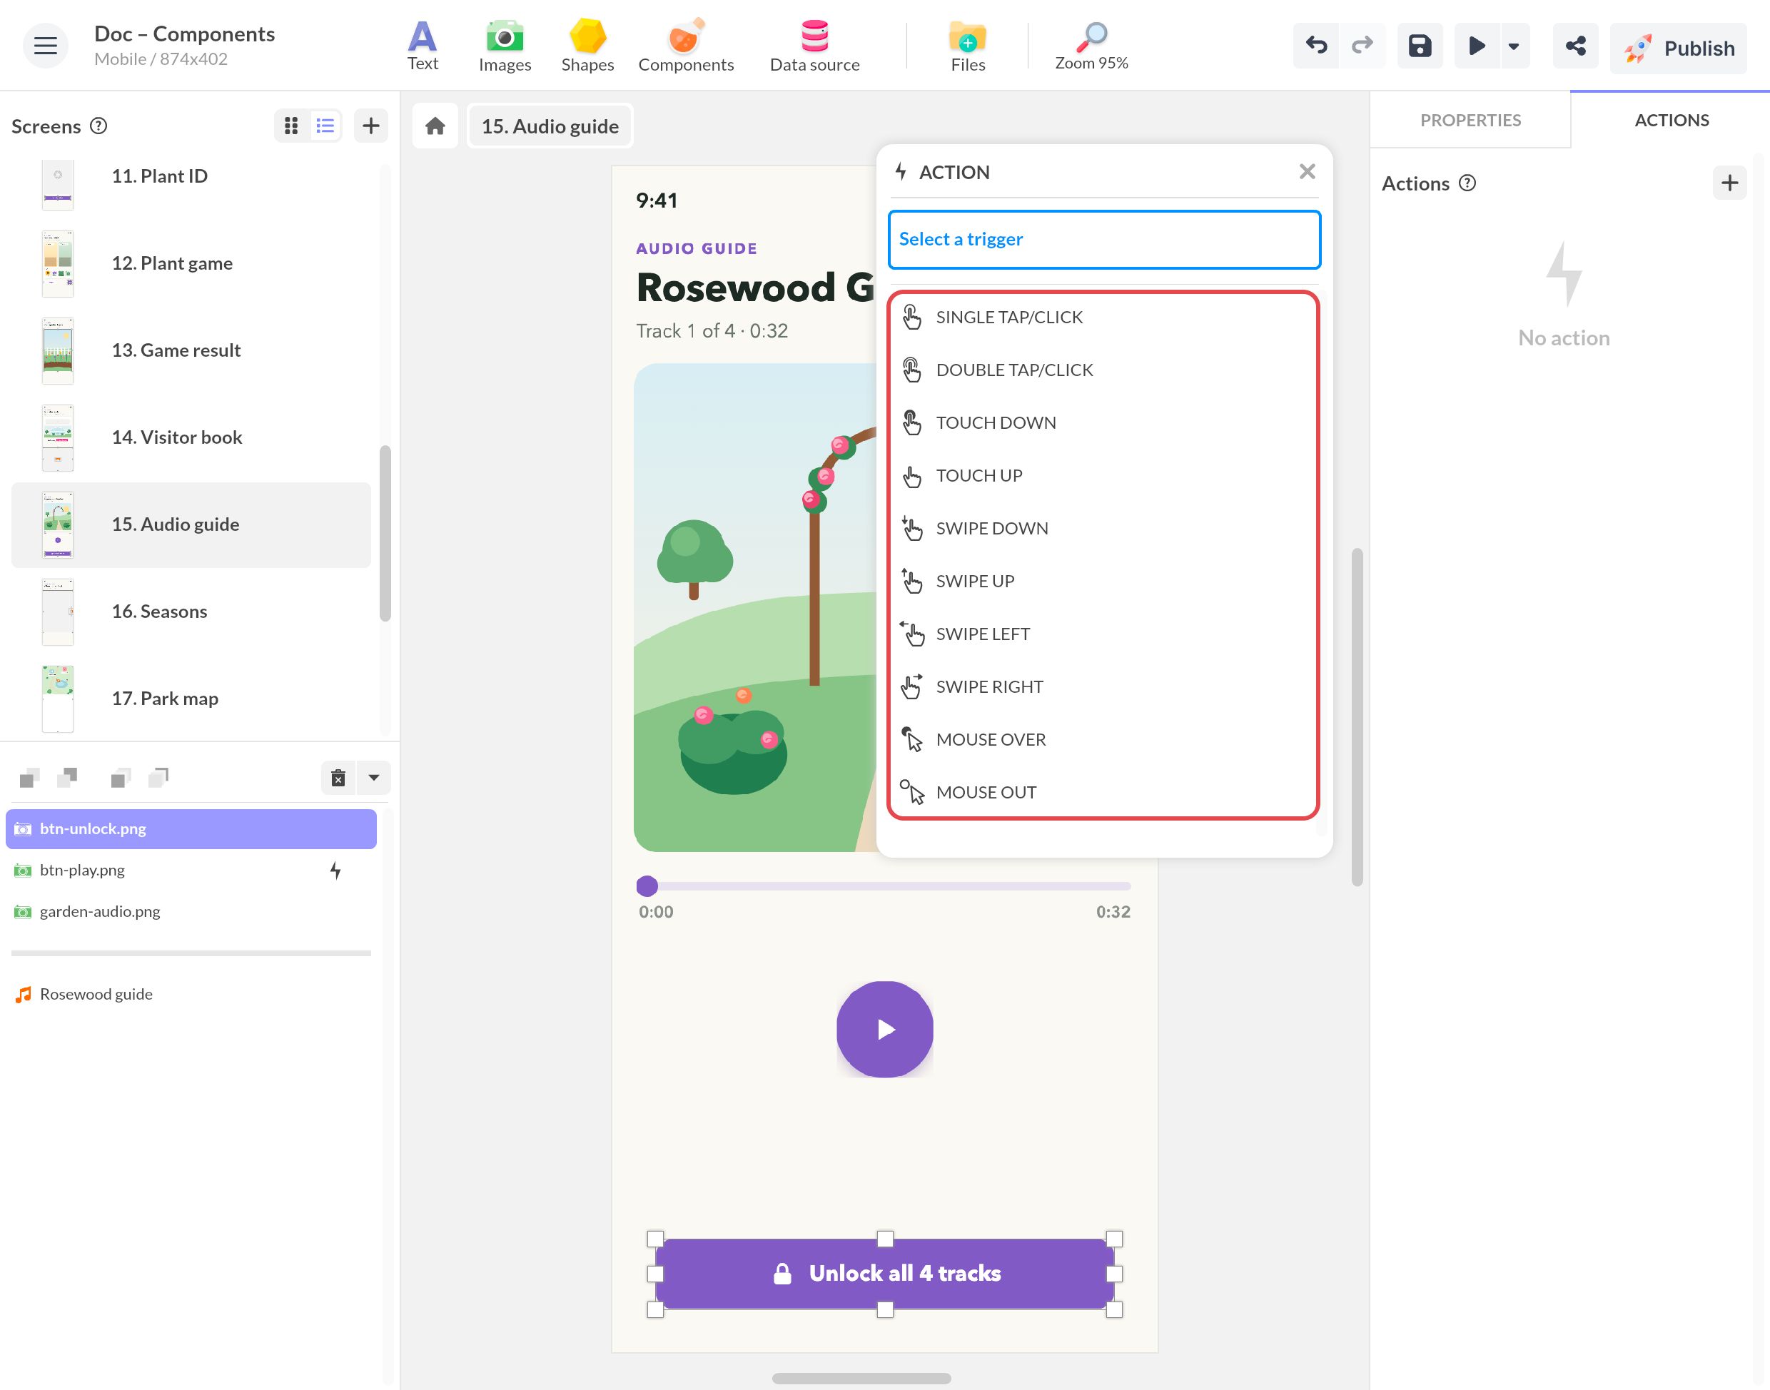
Task: Add a new action with plus button
Action: pyautogui.click(x=1730, y=183)
